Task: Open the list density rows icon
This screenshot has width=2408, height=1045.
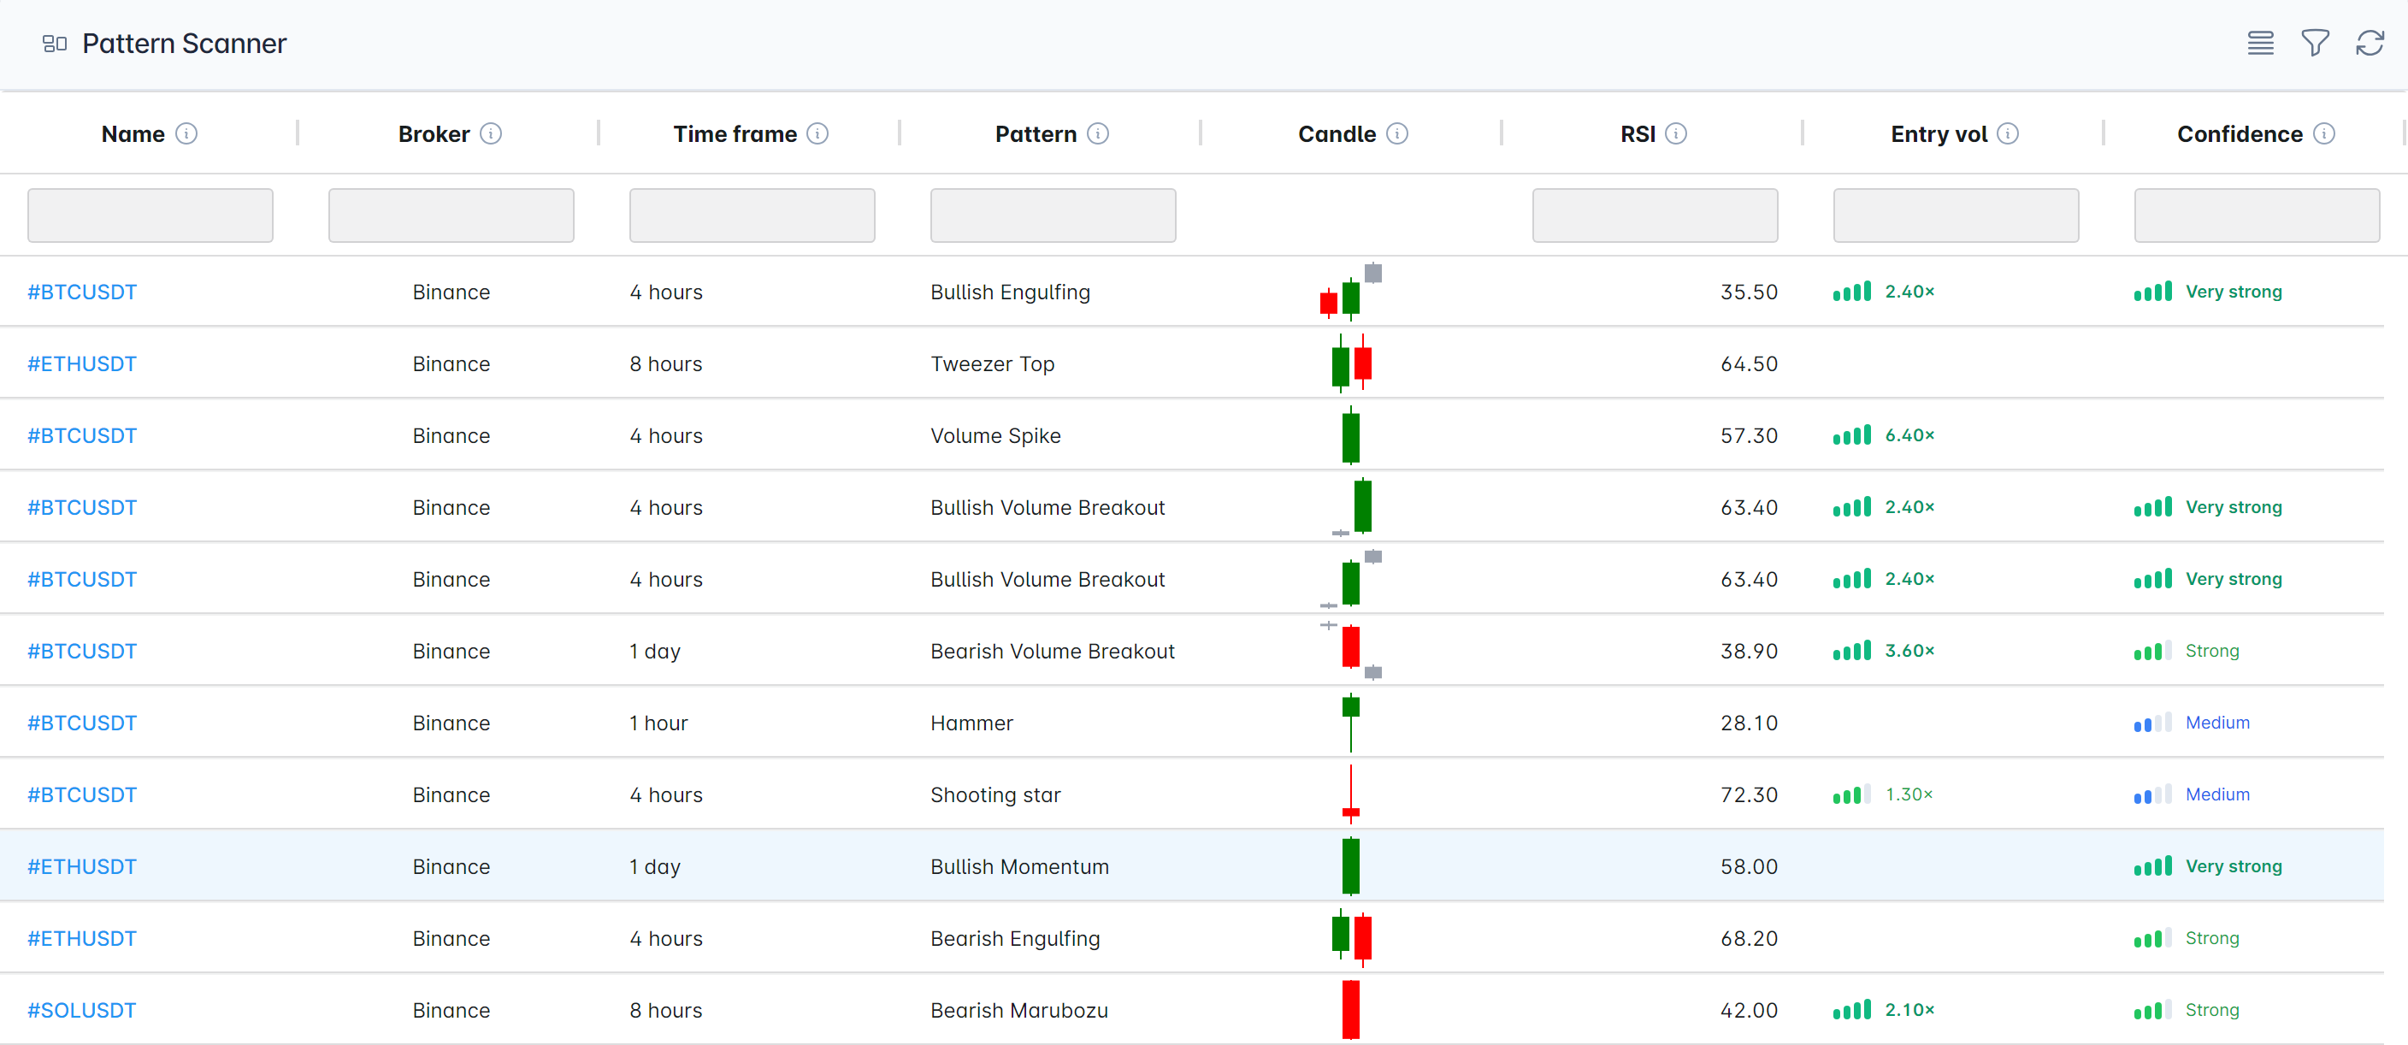Action: tap(2260, 43)
